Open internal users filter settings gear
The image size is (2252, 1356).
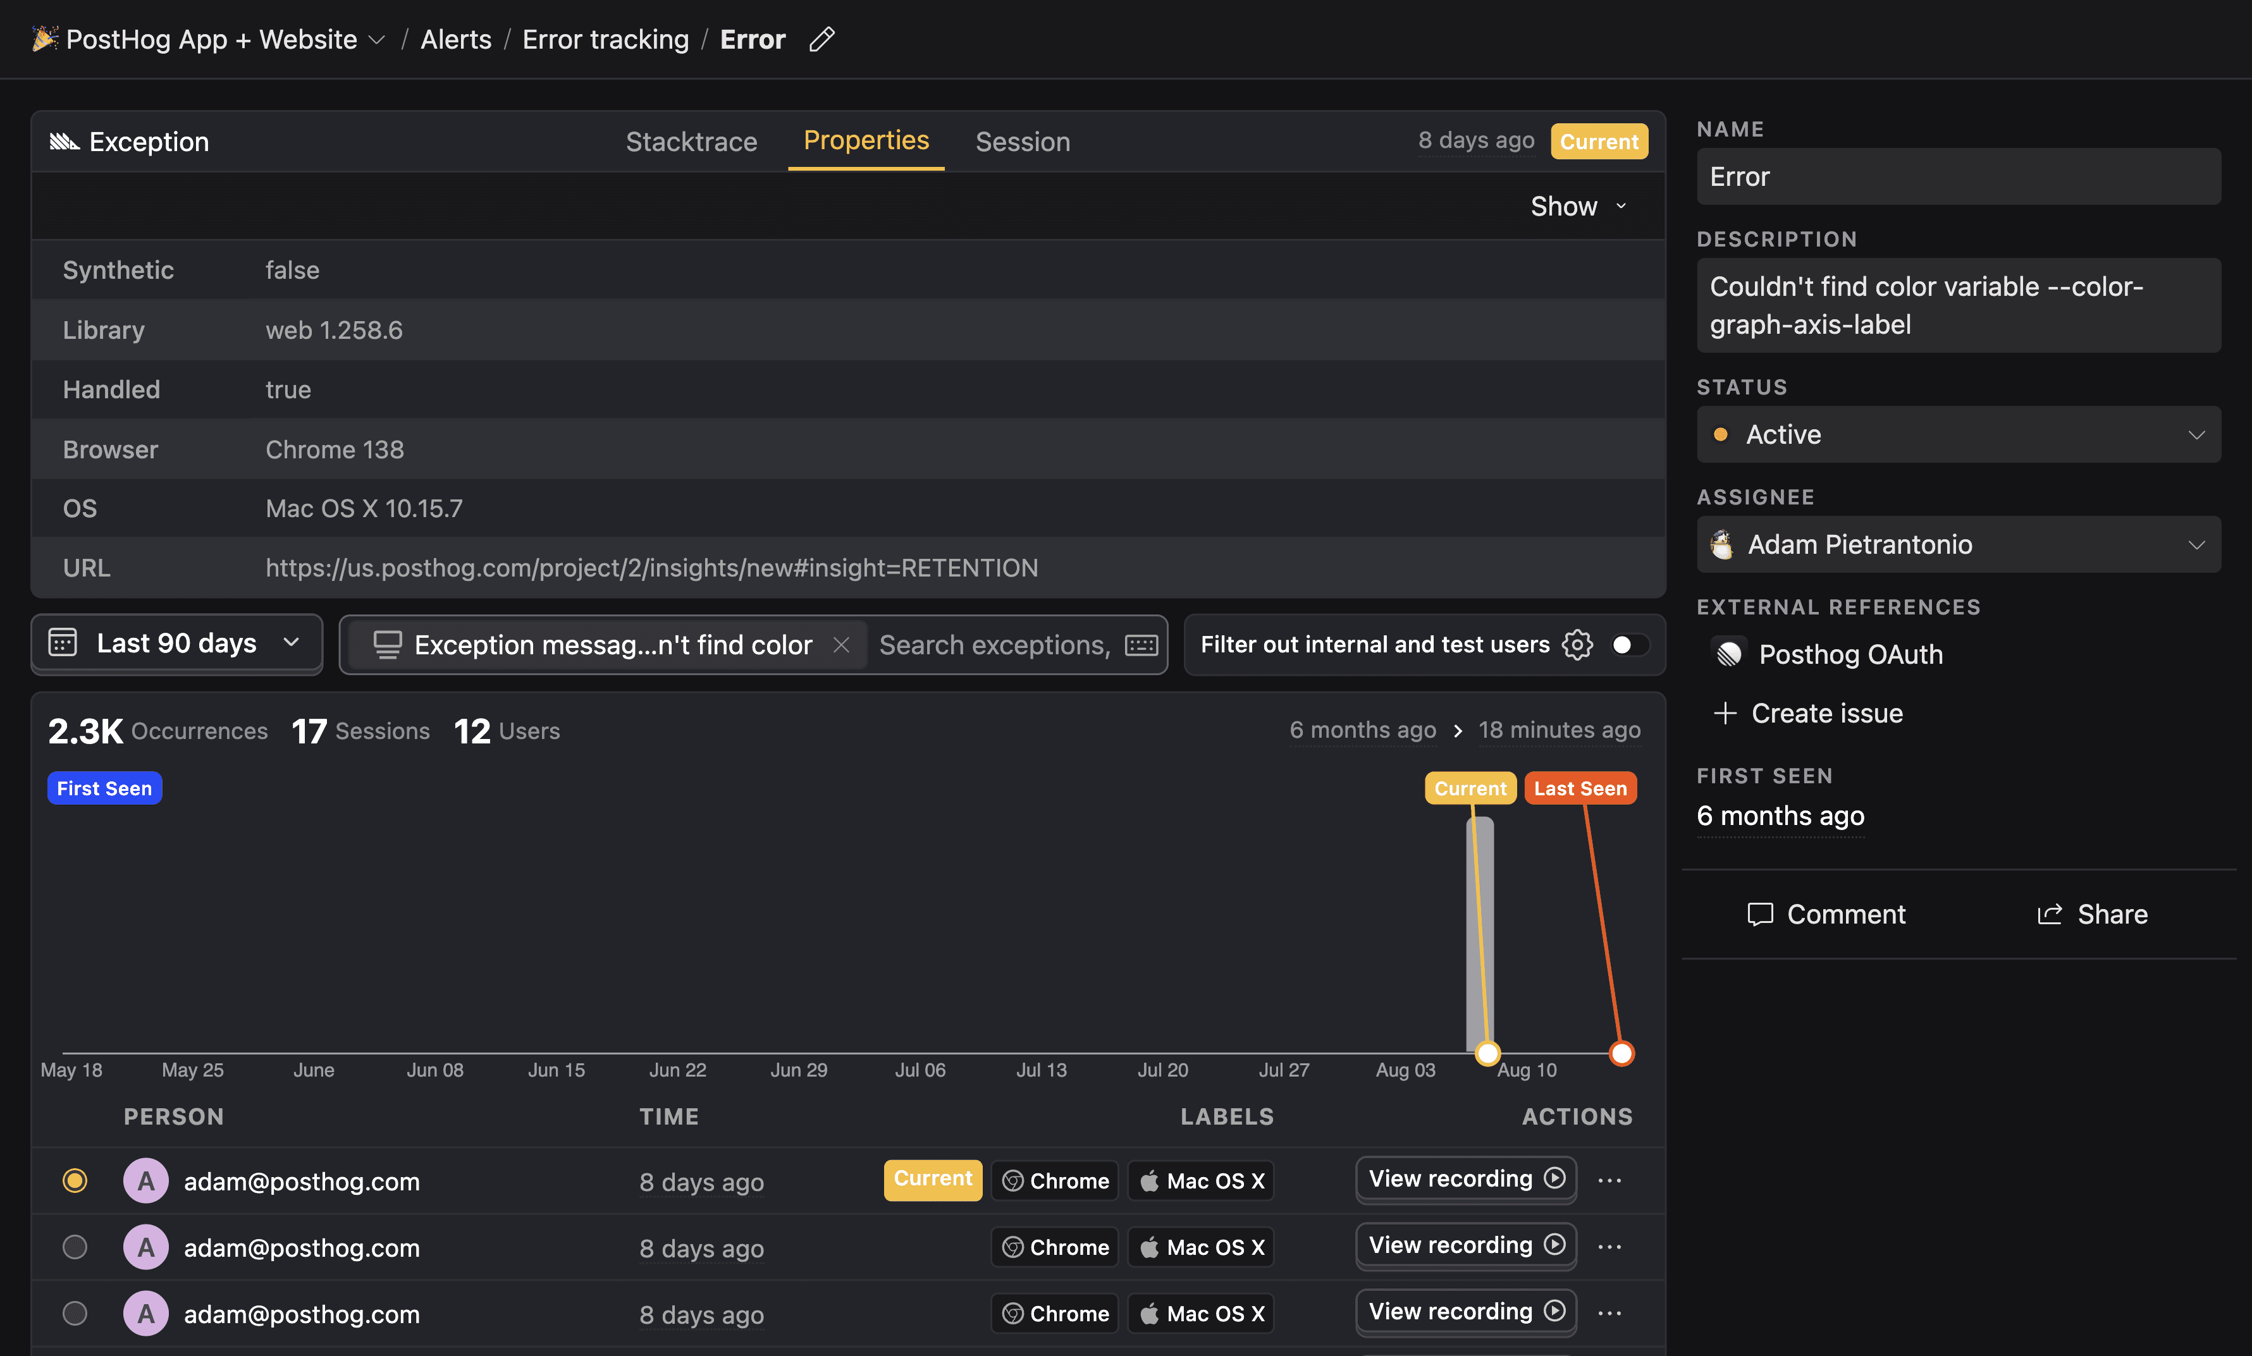[1577, 644]
